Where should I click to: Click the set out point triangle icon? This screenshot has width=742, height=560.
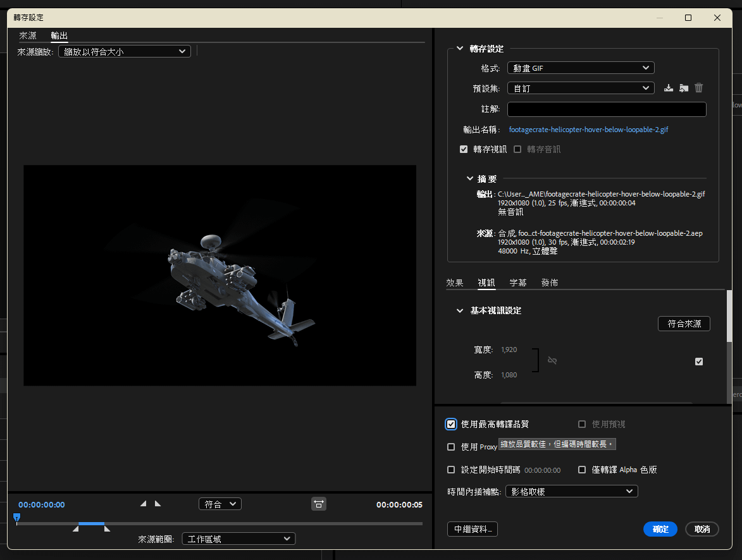tap(158, 504)
